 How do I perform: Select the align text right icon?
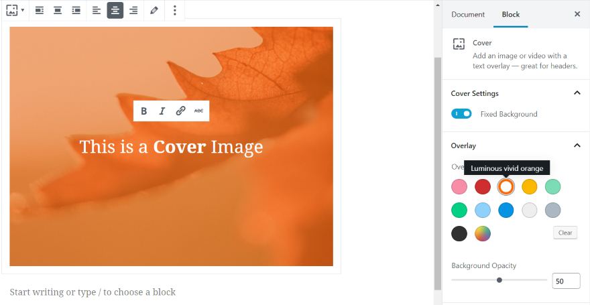tap(133, 11)
